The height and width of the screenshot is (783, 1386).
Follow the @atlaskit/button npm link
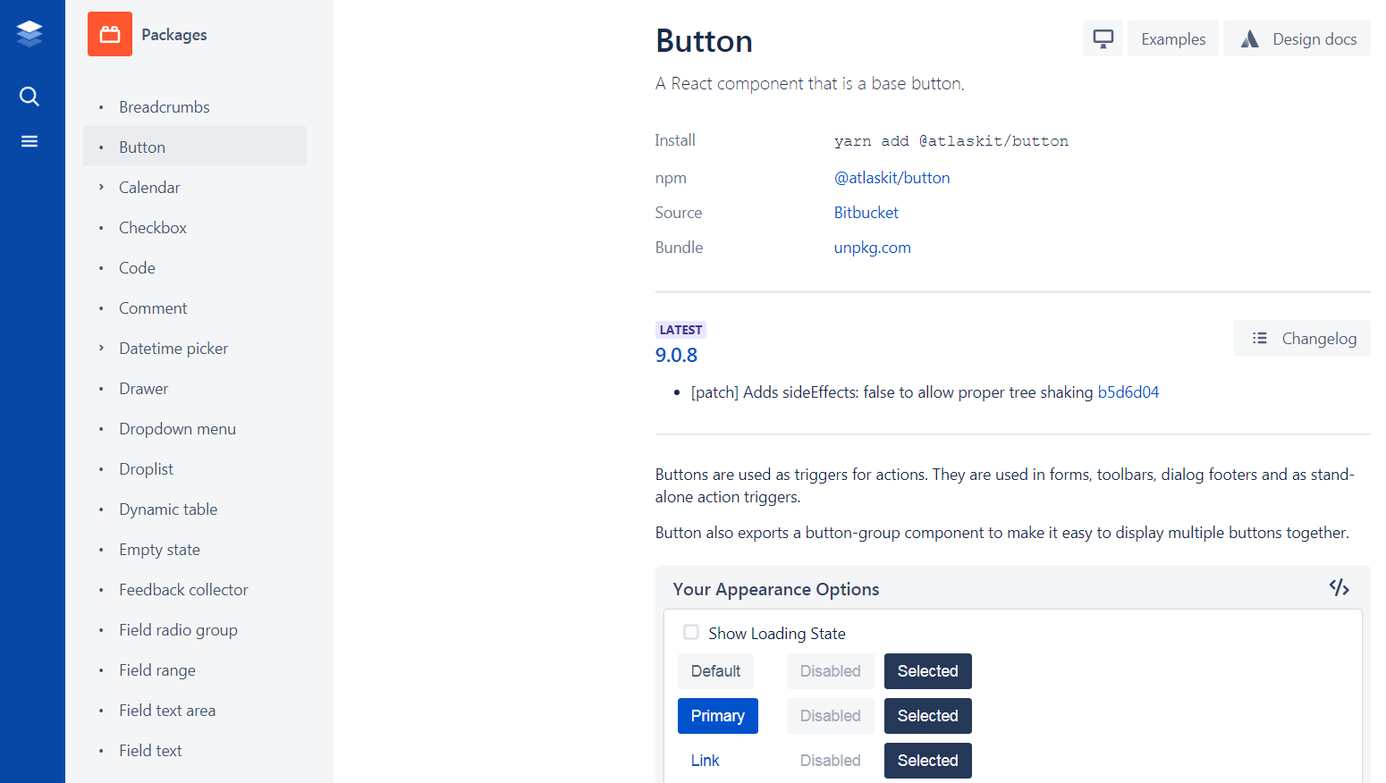[892, 178]
